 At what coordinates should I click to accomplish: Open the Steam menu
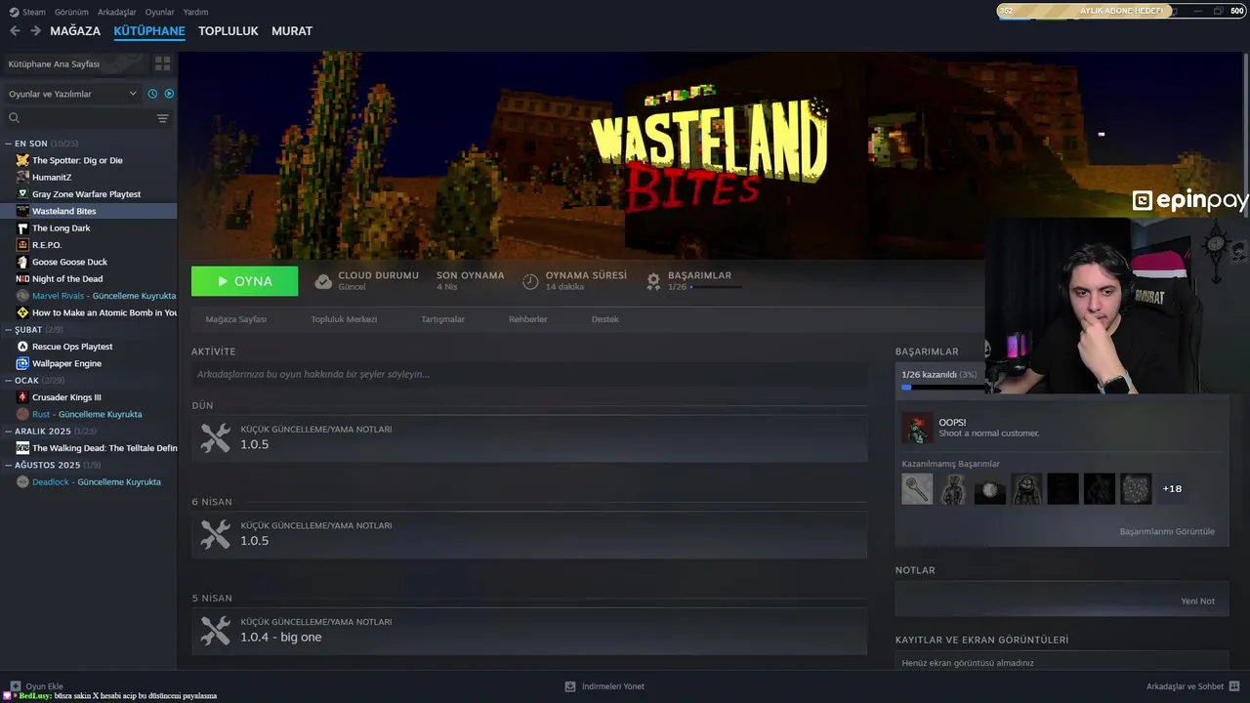[27, 12]
